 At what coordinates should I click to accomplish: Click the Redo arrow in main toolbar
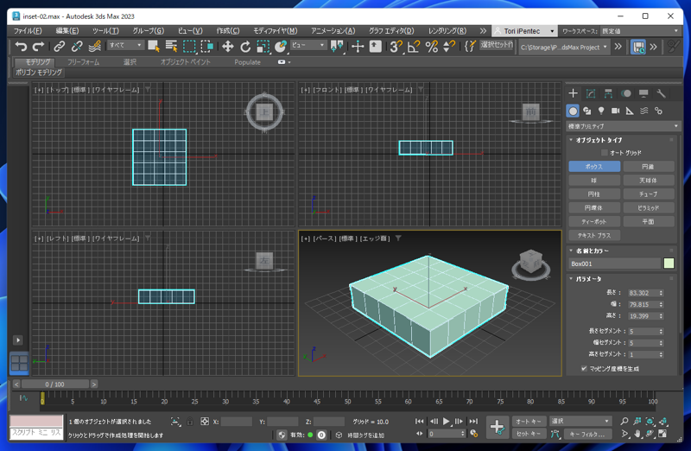click(39, 47)
